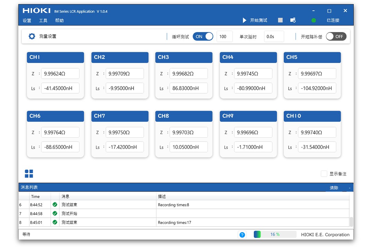
Task: Click the green check icon in row 8
Action: [x=55, y=223]
